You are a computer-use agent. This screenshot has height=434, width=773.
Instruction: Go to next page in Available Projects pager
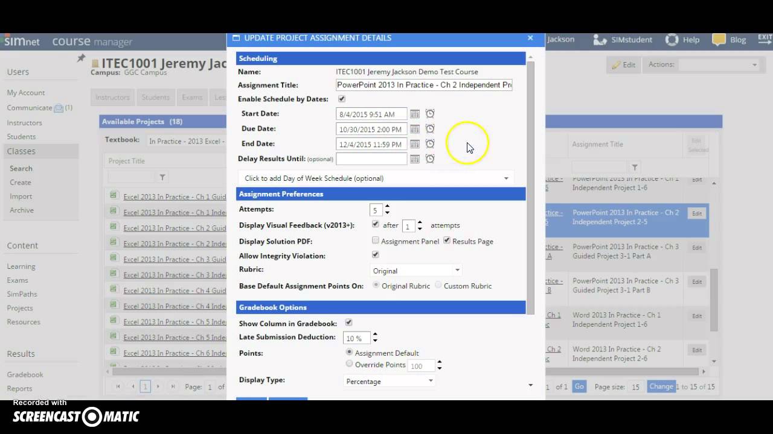point(158,386)
